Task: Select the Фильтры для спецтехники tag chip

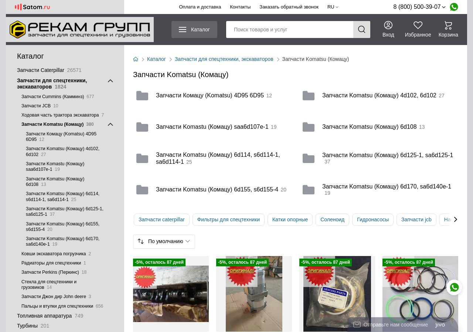Action: [228, 219]
